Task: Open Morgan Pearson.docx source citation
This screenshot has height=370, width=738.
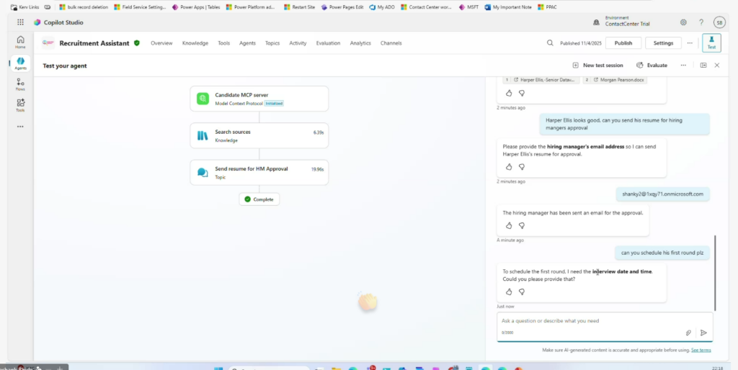Action: point(615,80)
